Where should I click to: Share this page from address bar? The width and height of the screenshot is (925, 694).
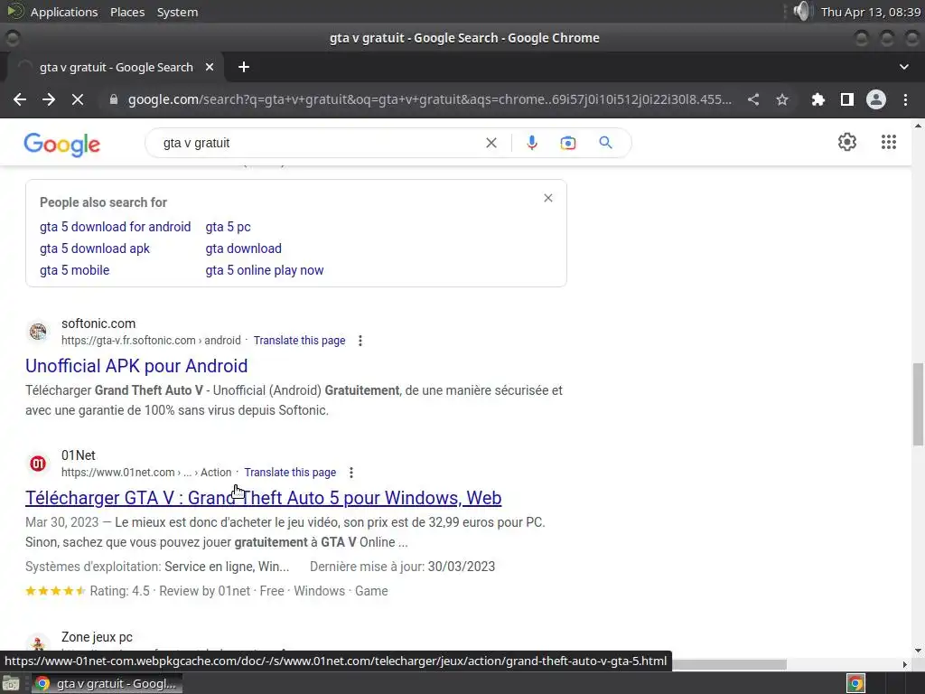point(753,99)
